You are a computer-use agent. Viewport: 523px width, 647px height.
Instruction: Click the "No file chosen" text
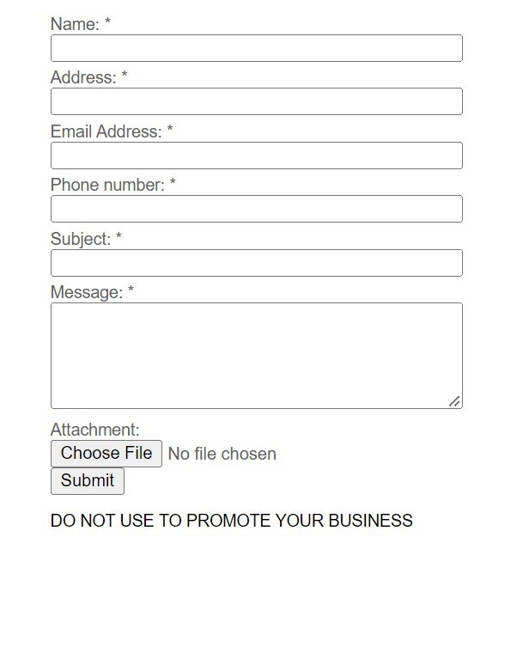(222, 454)
